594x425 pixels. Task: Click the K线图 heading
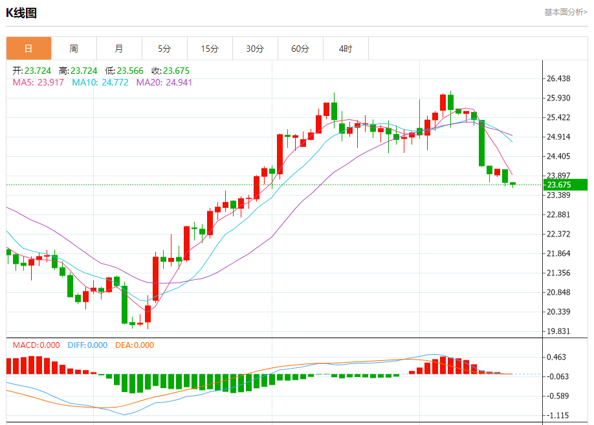[x=21, y=13]
